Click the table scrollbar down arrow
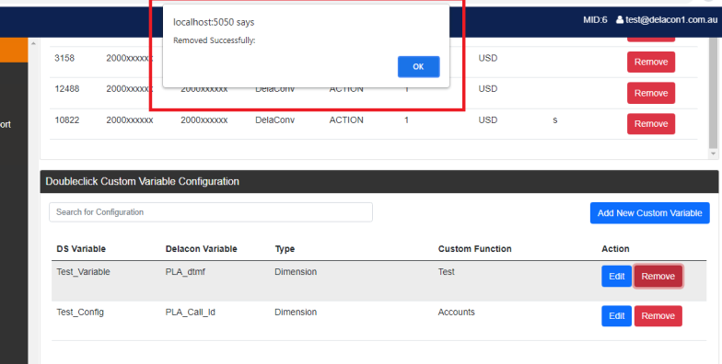The image size is (722, 364). [x=713, y=154]
